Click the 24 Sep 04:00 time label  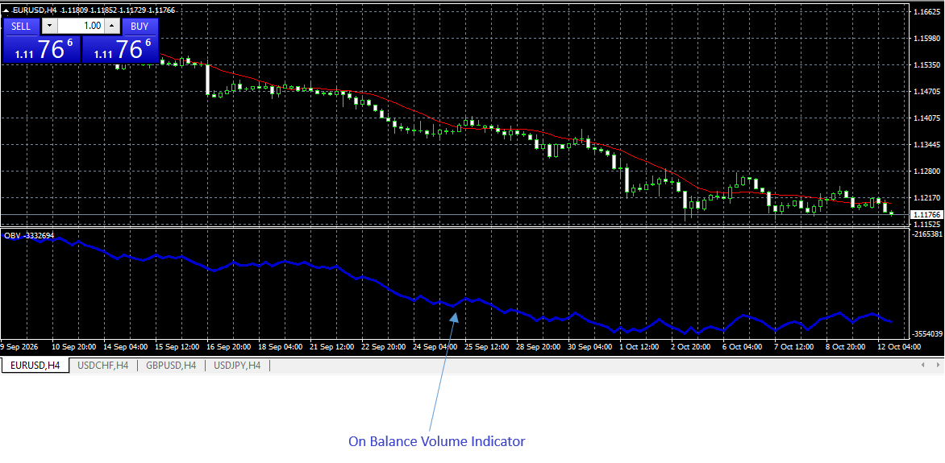click(435, 347)
